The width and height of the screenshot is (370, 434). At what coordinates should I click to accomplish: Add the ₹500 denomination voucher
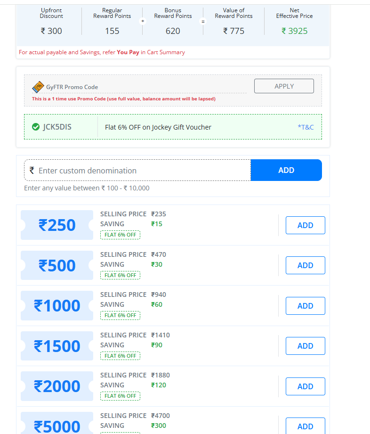tap(305, 265)
